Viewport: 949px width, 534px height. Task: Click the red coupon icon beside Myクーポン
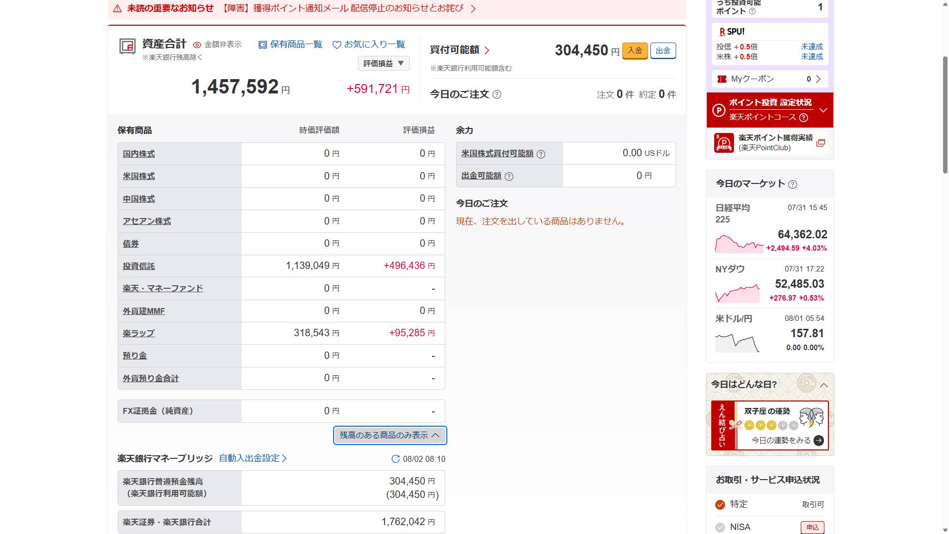[x=722, y=79]
